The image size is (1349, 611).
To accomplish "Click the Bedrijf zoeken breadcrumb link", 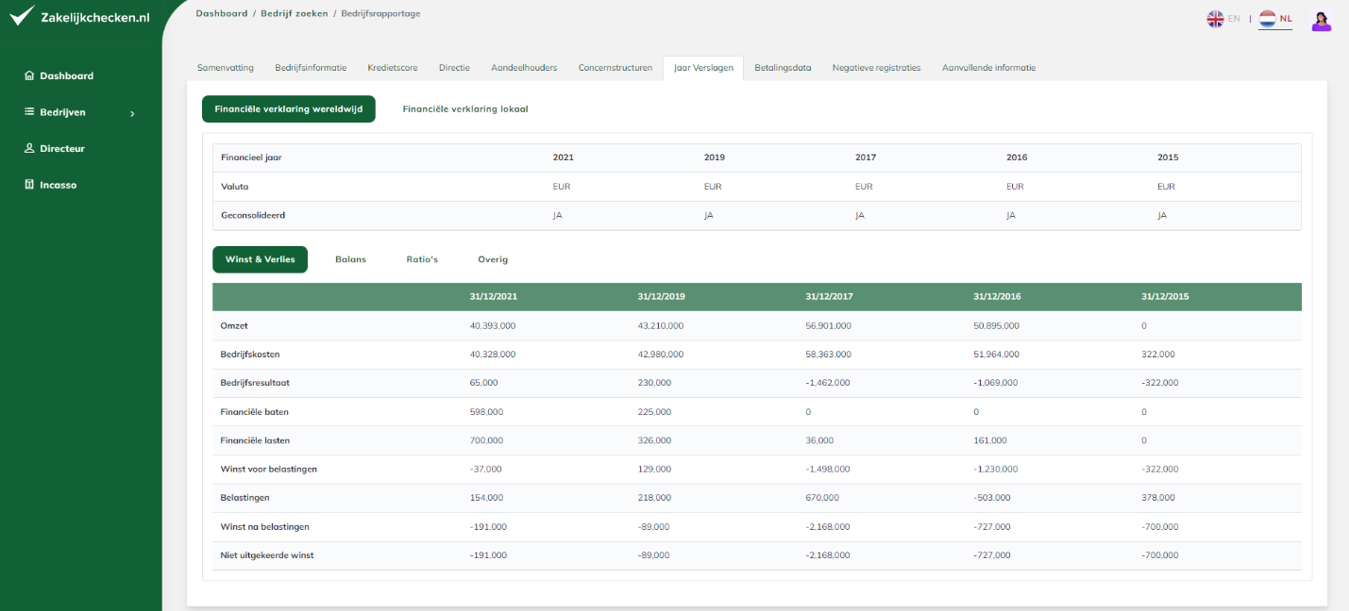I will point(293,13).
